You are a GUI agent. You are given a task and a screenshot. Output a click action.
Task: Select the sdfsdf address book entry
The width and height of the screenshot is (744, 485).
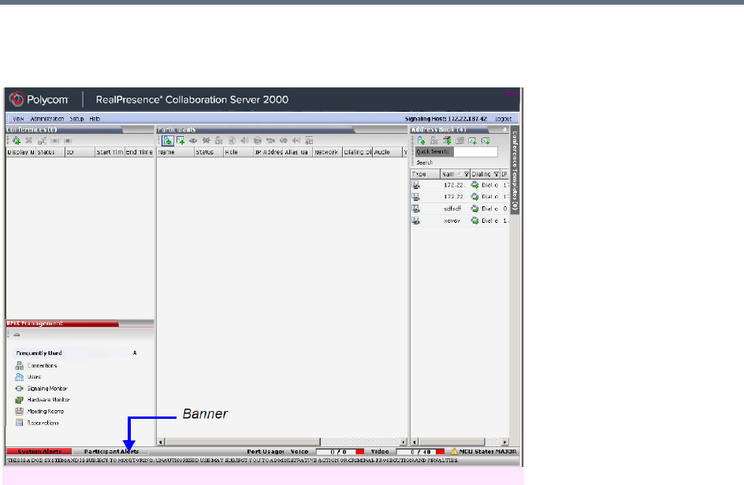point(459,209)
